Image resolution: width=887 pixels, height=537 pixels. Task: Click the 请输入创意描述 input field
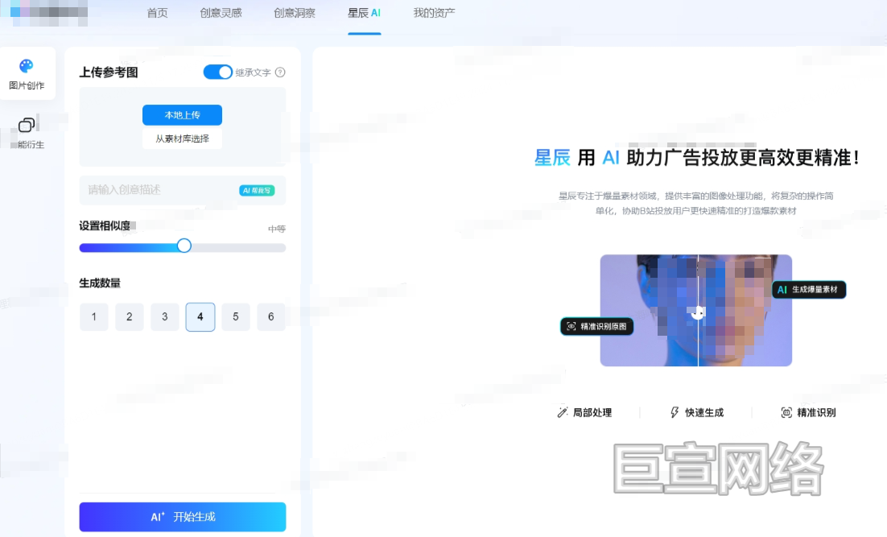tap(183, 190)
